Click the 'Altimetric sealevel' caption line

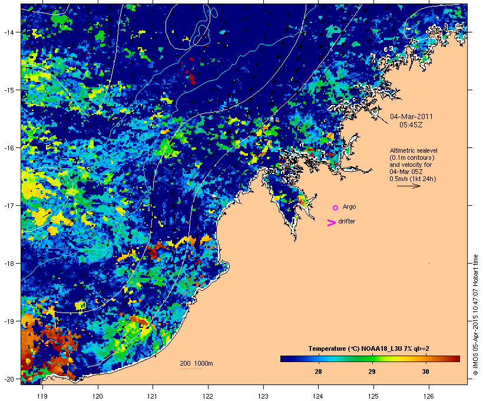tap(413, 150)
